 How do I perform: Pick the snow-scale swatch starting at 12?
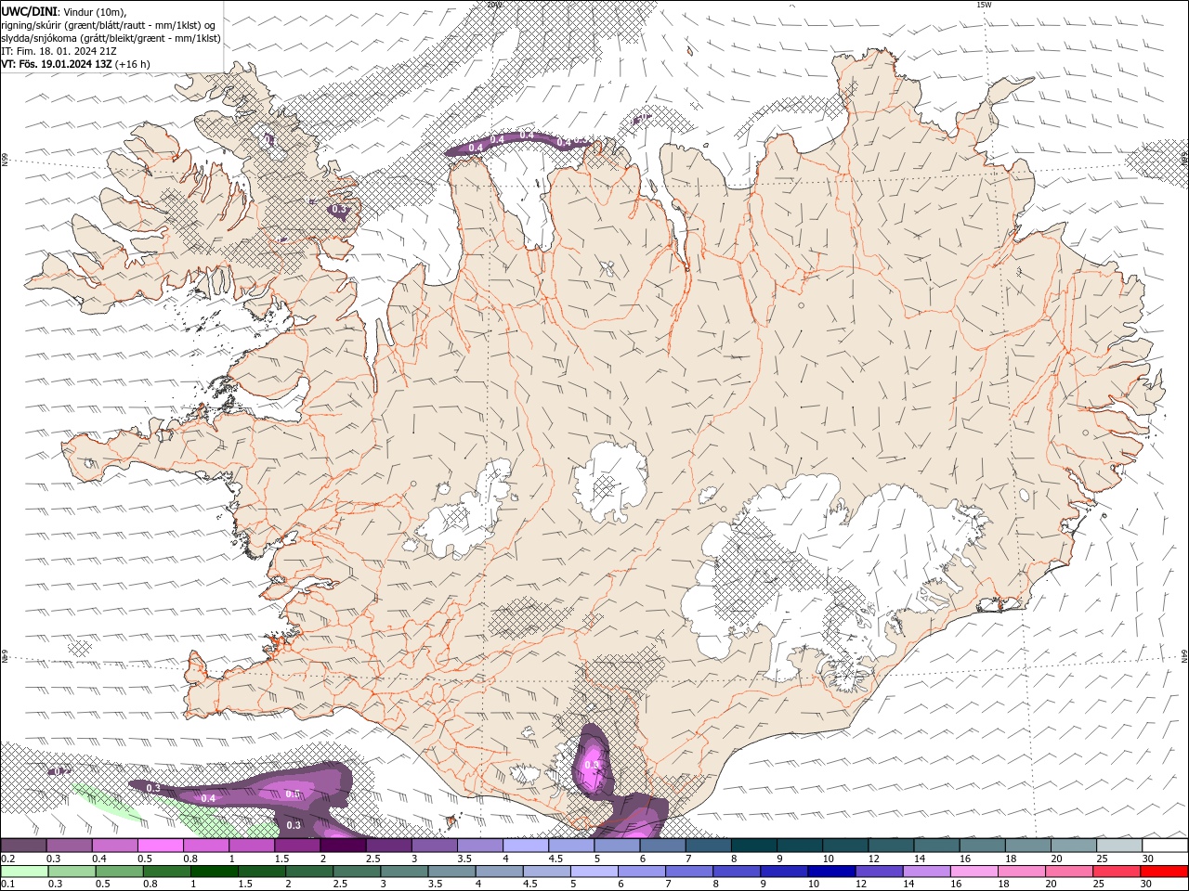click(x=891, y=846)
